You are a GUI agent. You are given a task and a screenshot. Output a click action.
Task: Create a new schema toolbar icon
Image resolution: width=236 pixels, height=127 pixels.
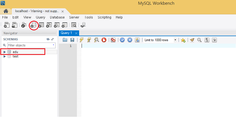34,25
